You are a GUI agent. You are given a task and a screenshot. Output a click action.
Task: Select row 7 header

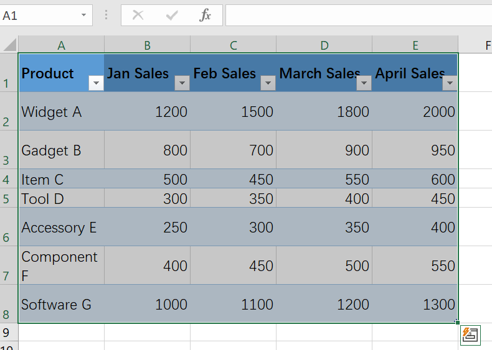coord(9,265)
